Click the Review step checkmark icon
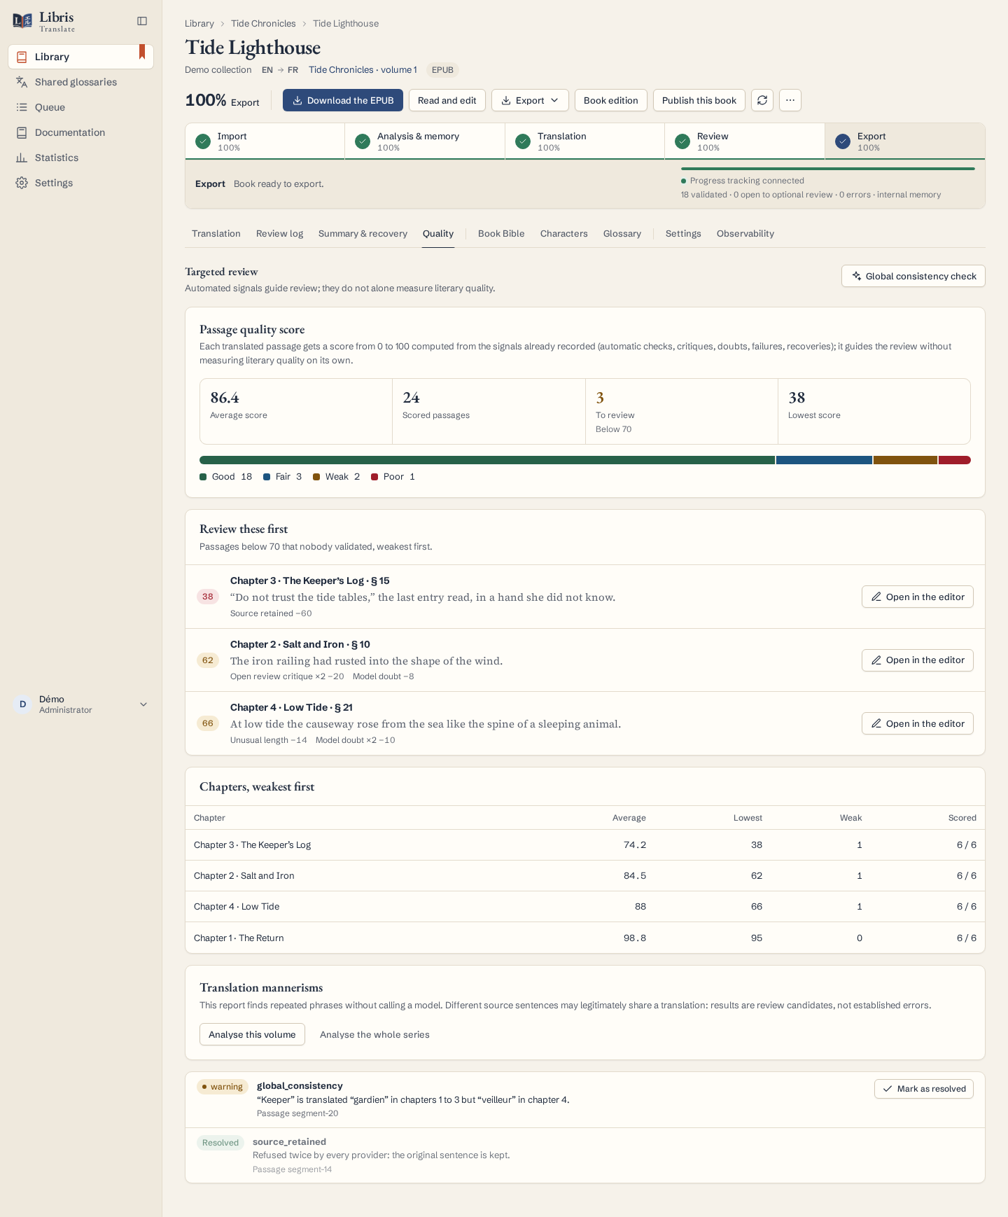Image resolution: width=1008 pixels, height=1217 pixels. (682, 141)
